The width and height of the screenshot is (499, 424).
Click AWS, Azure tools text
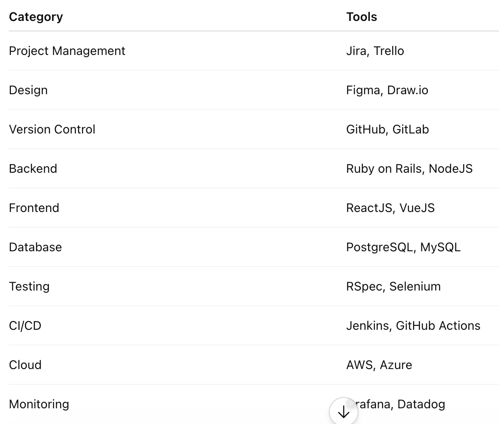[x=379, y=365]
